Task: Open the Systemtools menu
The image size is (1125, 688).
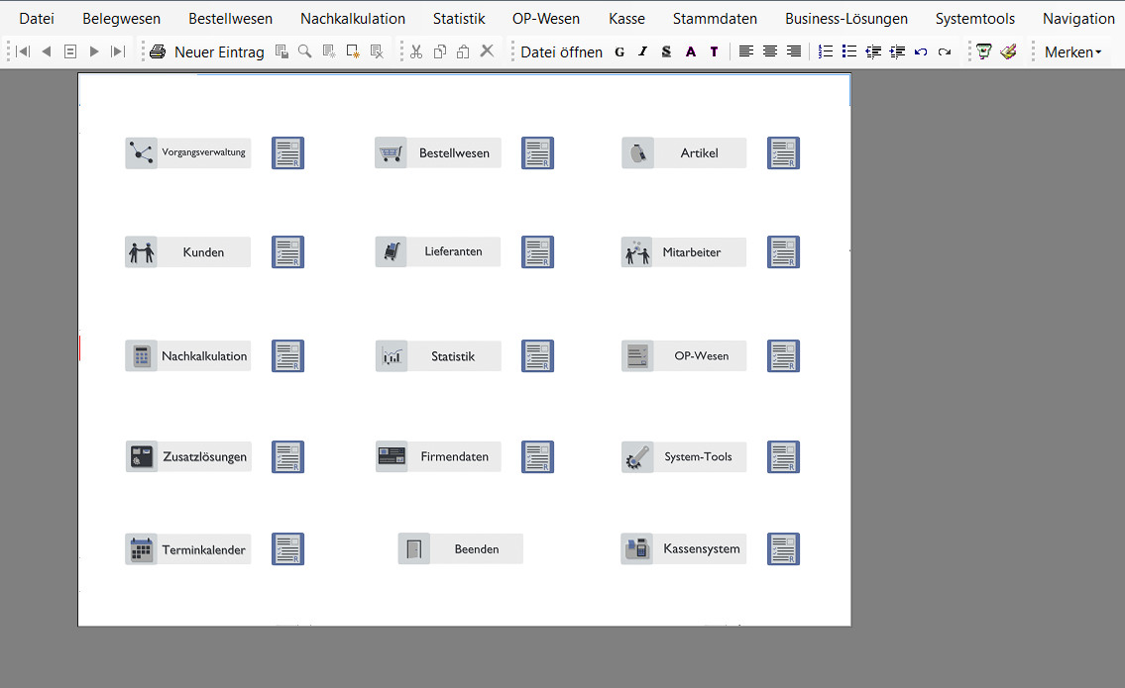Action: (974, 18)
